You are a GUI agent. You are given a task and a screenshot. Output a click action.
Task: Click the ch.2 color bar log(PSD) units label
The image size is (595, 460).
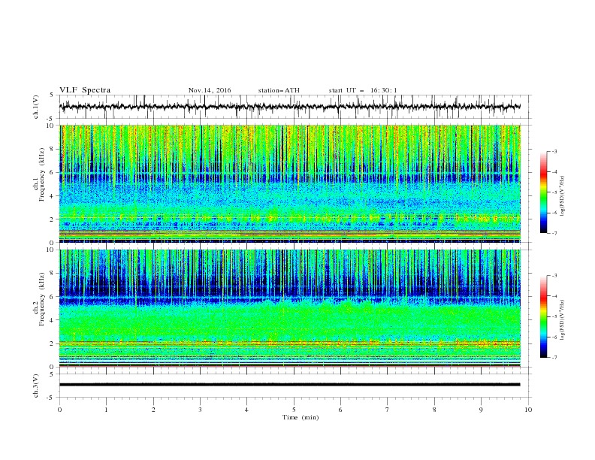563,319
